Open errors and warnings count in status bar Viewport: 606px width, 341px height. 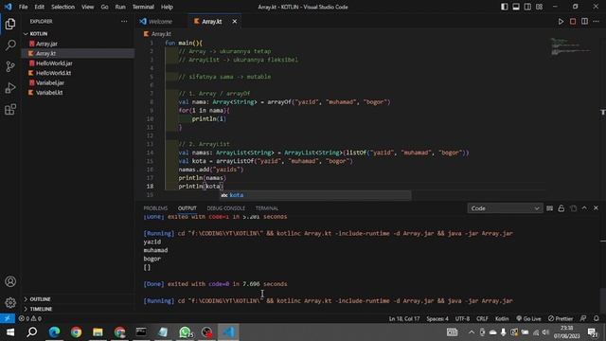[30, 318]
